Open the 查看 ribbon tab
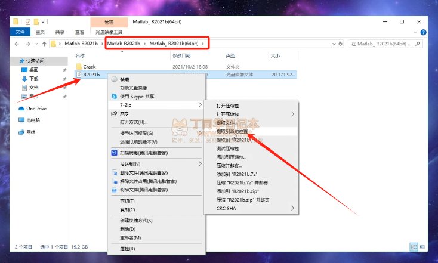The width and height of the screenshot is (438, 263). click(79, 32)
